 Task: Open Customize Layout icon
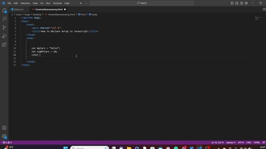pyautogui.click(x=246, y=3)
